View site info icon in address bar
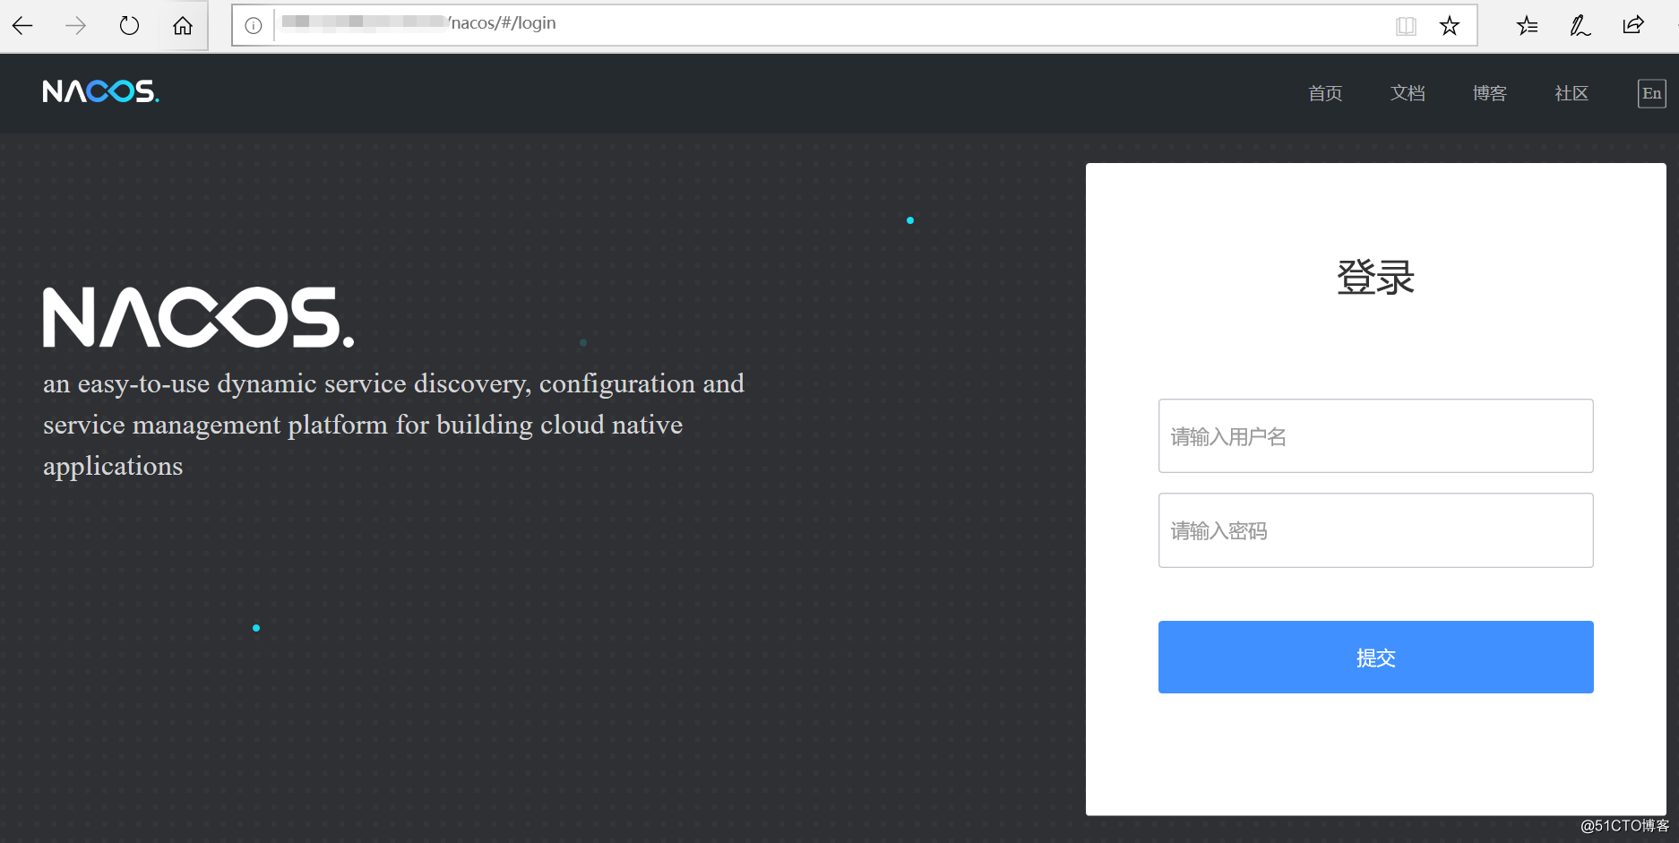This screenshot has width=1679, height=843. [254, 26]
